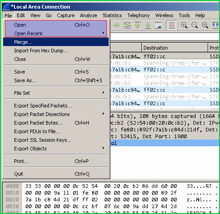Select Close in the File menu
The image size is (220, 214).
coord(56,59)
